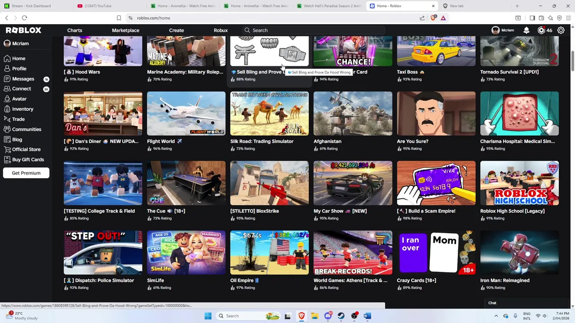Open SimLife game title link

pos(155,280)
